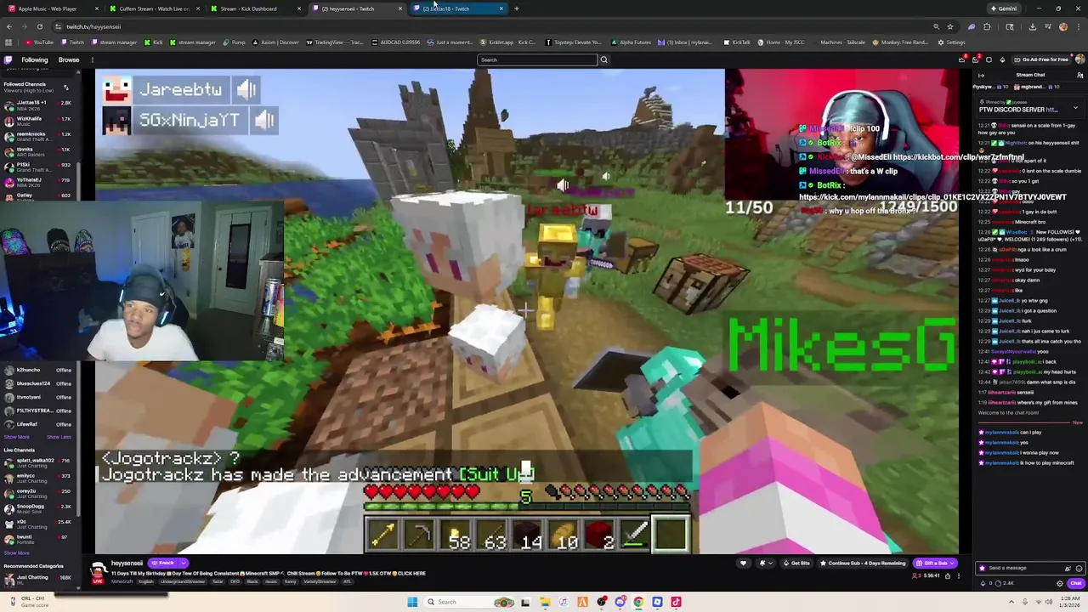Open Chrome from the taskbar
Image resolution: width=1088 pixels, height=612 pixels.
[638, 602]
